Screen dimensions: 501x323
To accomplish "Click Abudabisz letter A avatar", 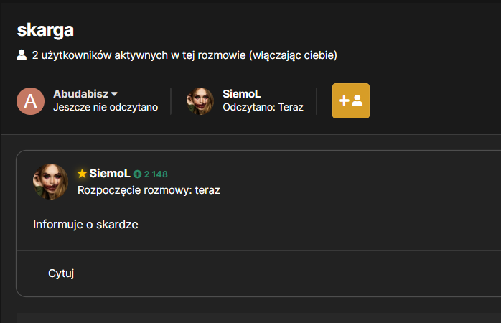I will click(x=30, y=101).
